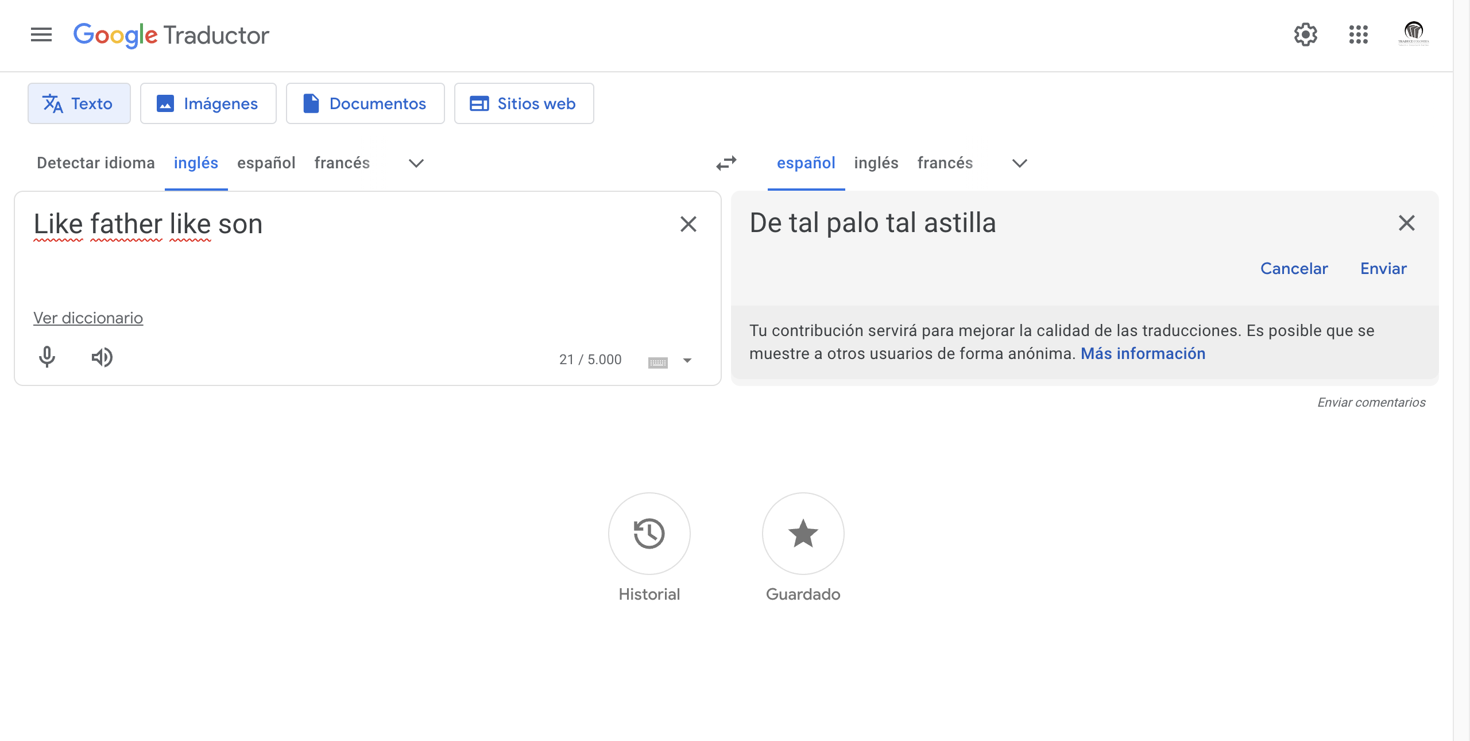
Task: Open the main hamburger menu
Action: coord(41,35)
